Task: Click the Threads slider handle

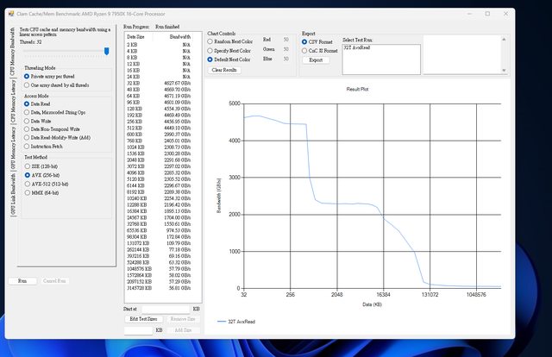Action: 106,51
